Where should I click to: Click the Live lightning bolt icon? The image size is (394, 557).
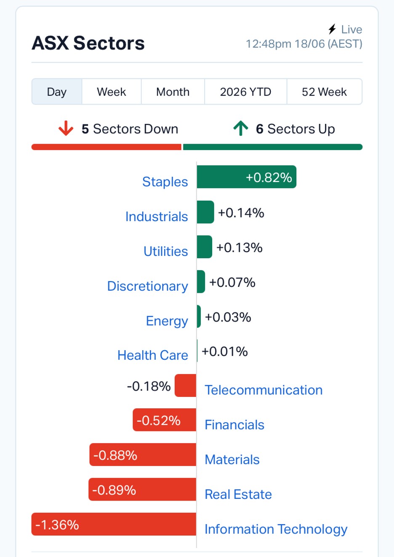(x=332, y=29)
